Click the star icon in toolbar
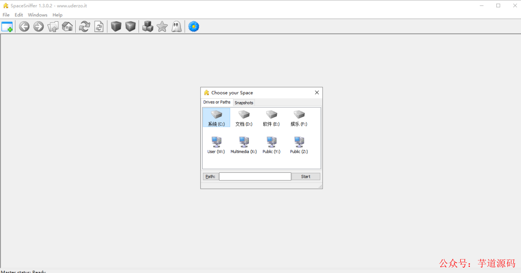Viewport: 521px width, 273px height. tap(162, 26)
